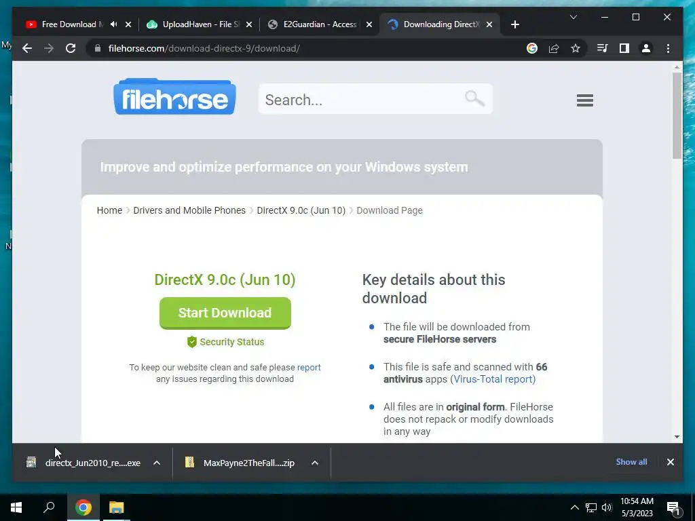Open the network tray icon
This screenshot has height=521, width=695.
click(x=591, y=507)
